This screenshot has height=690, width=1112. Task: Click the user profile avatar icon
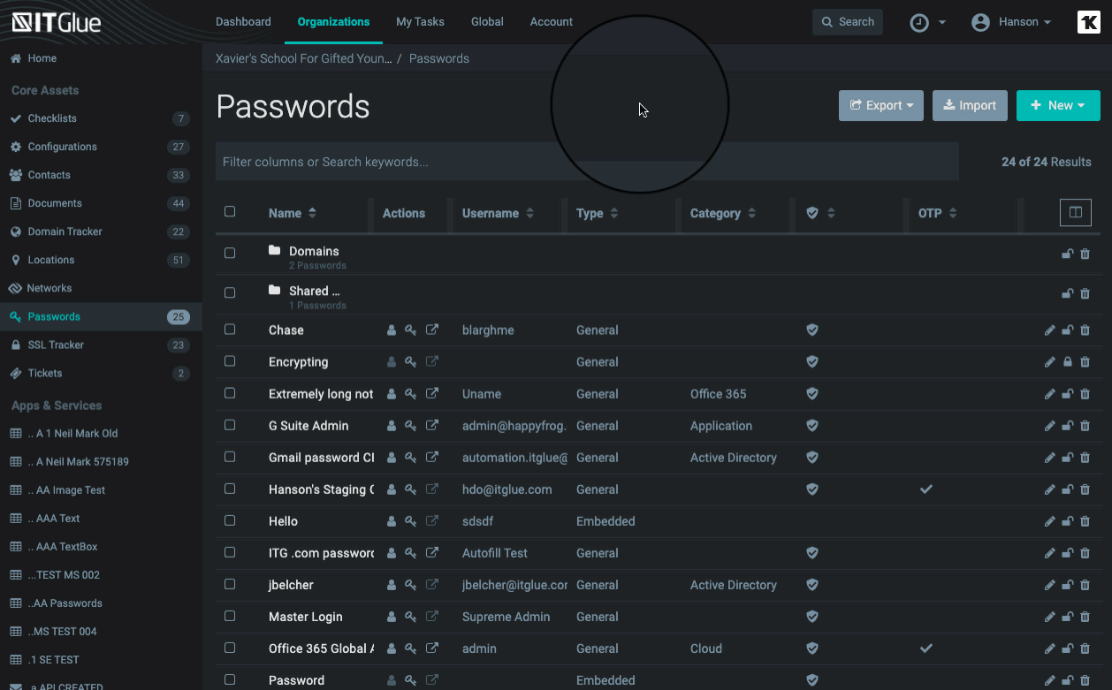pyautogui.click(x=980, y=22)
